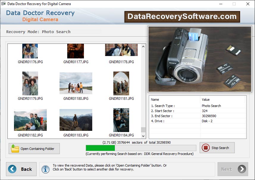Select the Start Sector value 324
The image size is (255, 180).
pyautogui.click(x=204, y=111)
